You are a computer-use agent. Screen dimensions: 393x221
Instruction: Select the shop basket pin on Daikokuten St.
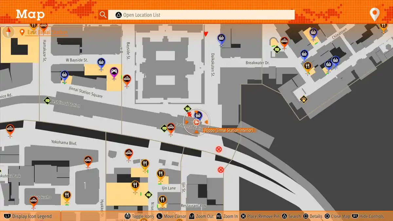[x=221, y=39]
